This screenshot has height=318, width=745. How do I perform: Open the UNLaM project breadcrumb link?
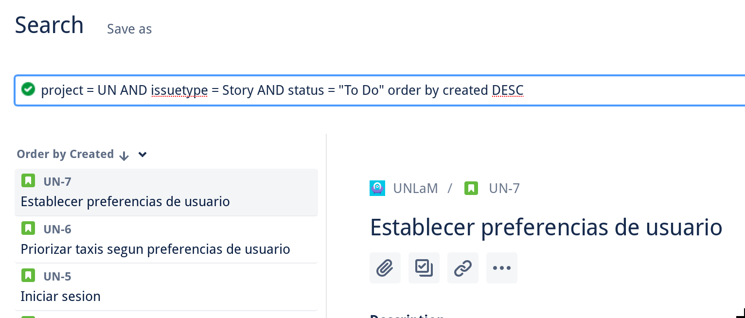pos(415,188)
